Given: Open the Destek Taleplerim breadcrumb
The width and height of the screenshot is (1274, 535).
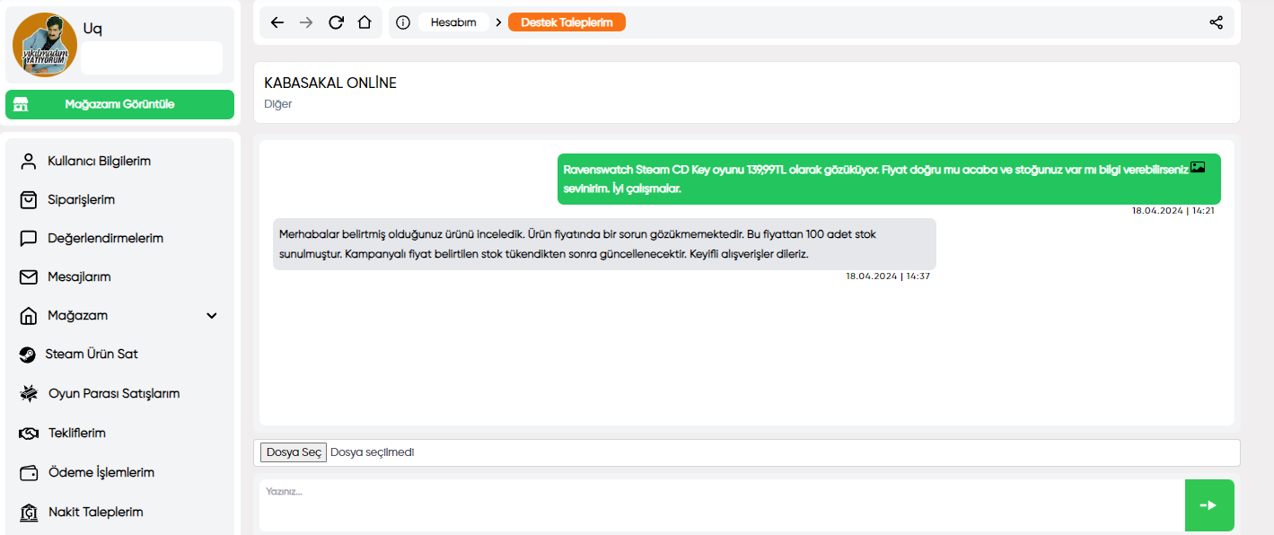Looking at the screenshot, I should pyautogui.click(x=567, y=22).
